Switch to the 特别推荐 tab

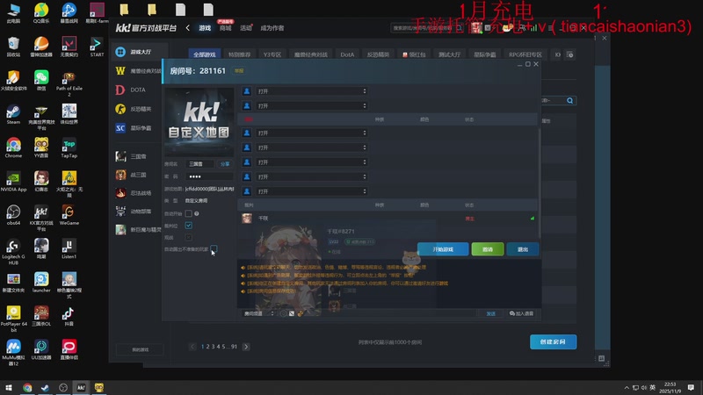pos(239,54)
